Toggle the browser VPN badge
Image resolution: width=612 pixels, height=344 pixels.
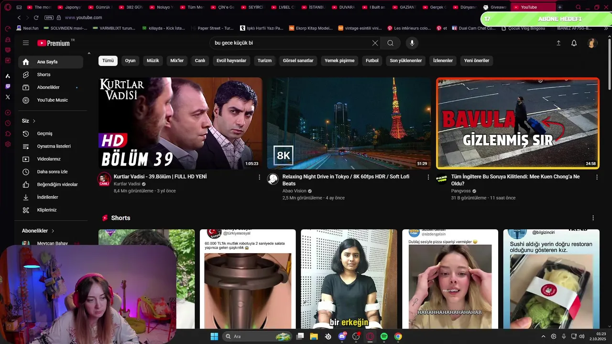[49, 18]
